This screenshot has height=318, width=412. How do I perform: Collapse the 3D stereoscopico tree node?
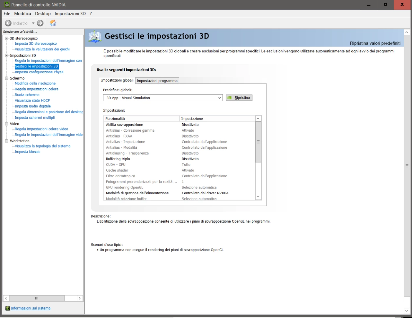(7, 38)
